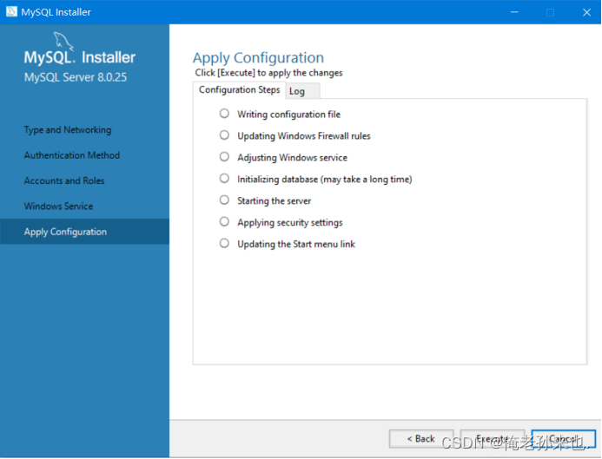This screenshot has width=602, height=459.
Task: Go to Accounts and Roles step
Action: tap(64, 180)
